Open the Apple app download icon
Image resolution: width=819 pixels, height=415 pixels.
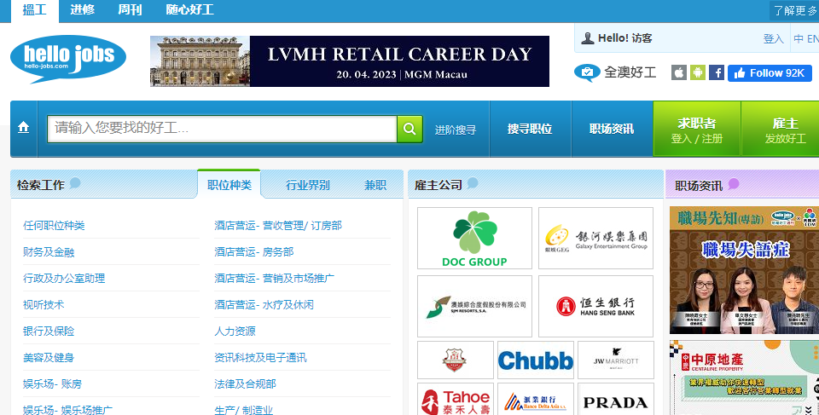click(678, 72)
